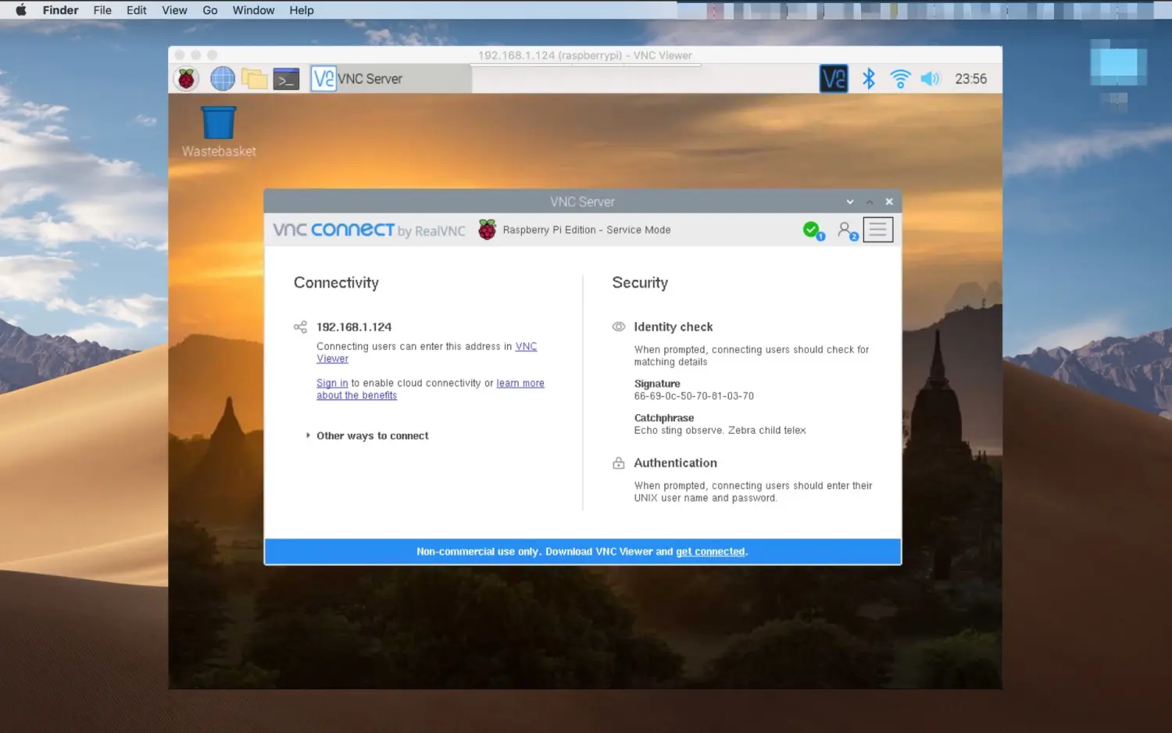Click the VNC tray icon in panel
1172x733 pixels.
pyautogui.click(x=834, y=79)
